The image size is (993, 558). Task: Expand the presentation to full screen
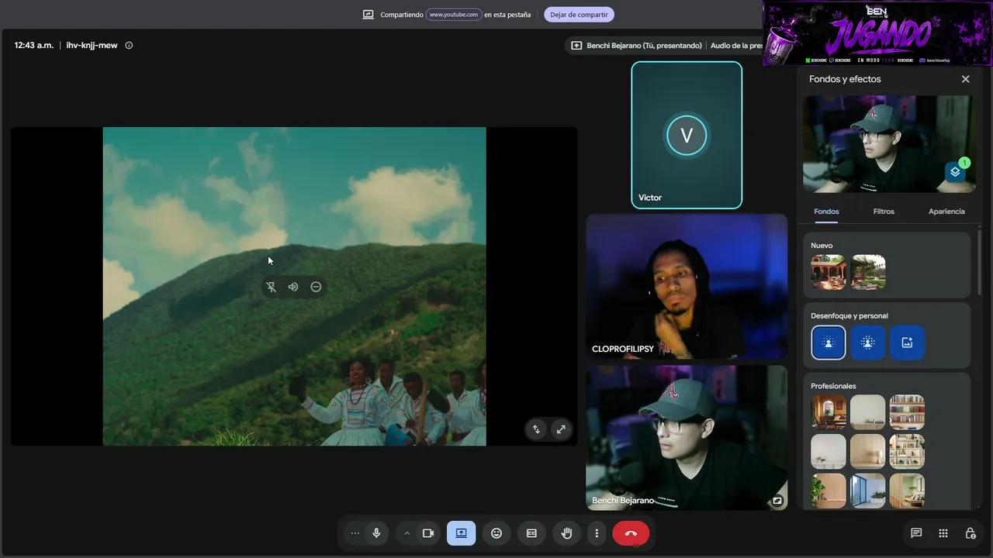561,429
